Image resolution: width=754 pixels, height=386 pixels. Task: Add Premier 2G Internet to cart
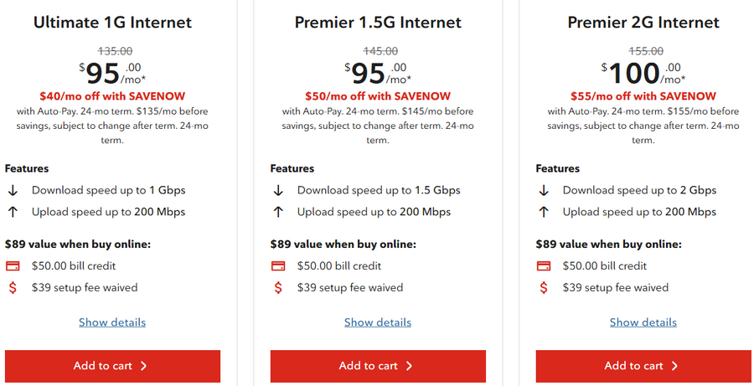pyautogui.click(x=643, y=366)
